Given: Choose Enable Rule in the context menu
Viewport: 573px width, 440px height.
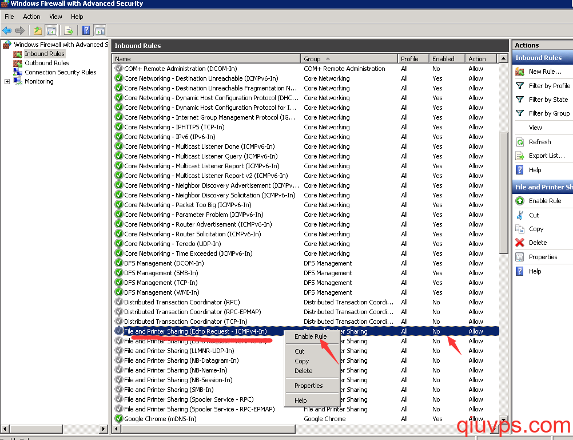Looking at the screenshot, I should [x=312, y=336].
